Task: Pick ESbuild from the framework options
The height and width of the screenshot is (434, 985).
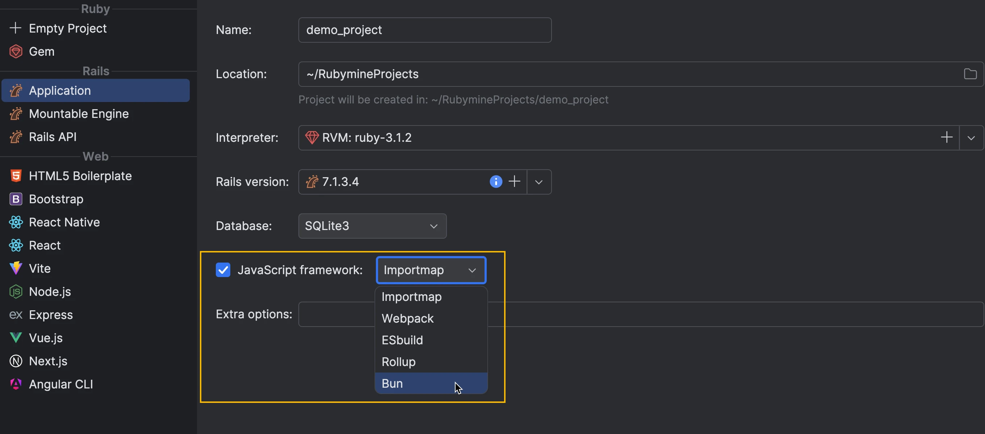Action: [402, 340]
